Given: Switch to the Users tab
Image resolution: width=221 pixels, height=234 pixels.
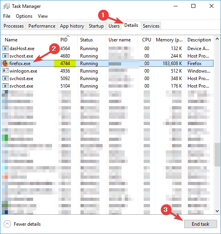Looking at the screenshot, I should [114, 26].
